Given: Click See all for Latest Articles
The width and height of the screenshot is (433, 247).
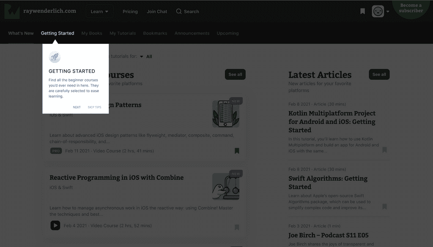Looking at the screenshot, I should 379,74.
